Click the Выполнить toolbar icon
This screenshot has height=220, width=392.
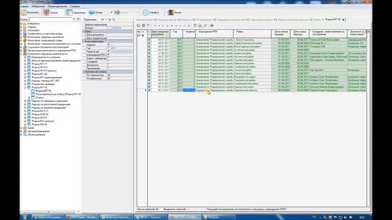pyautogui.click(x=24, y=12)
